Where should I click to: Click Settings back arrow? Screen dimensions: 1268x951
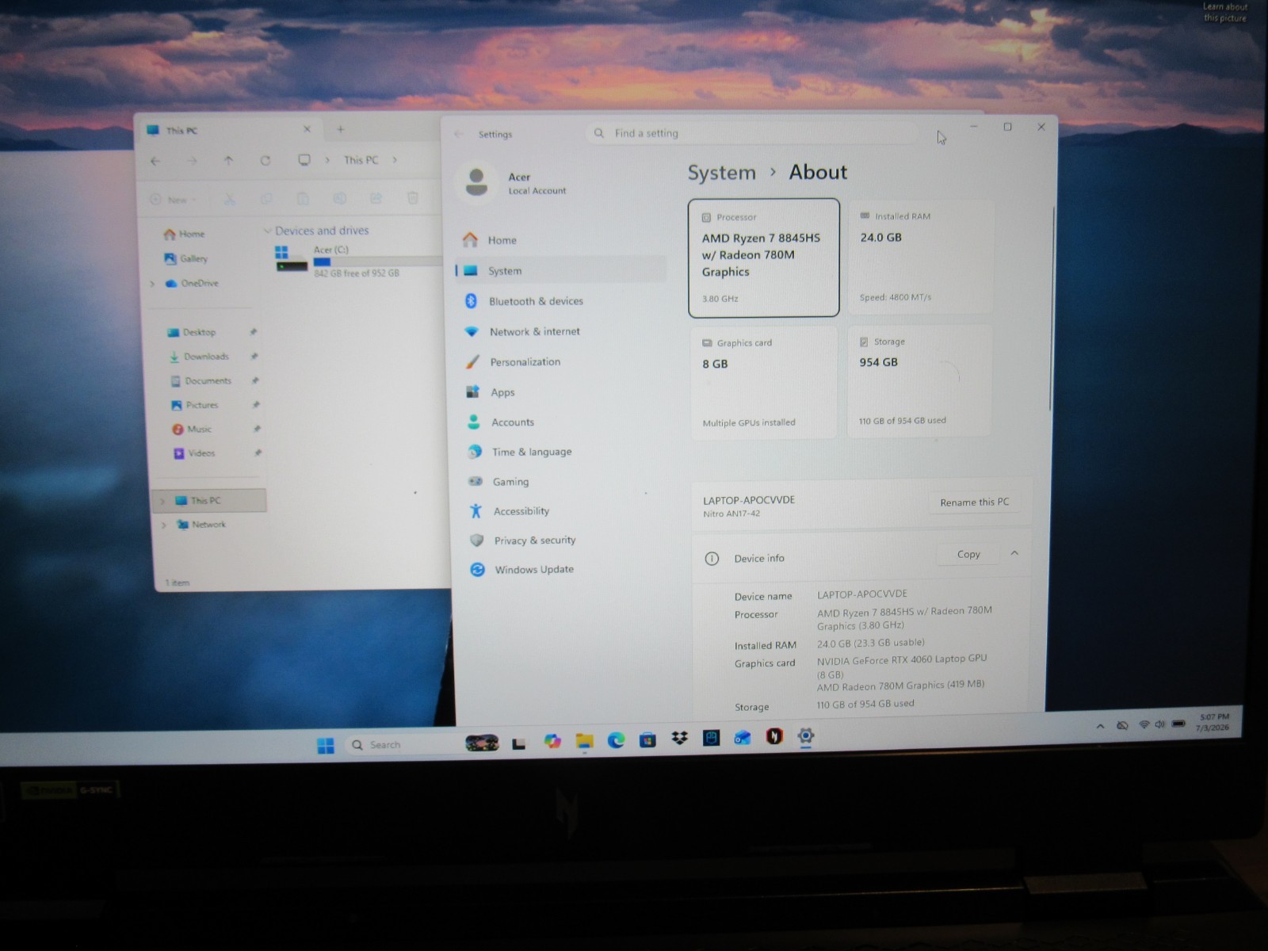coord(459,134)
